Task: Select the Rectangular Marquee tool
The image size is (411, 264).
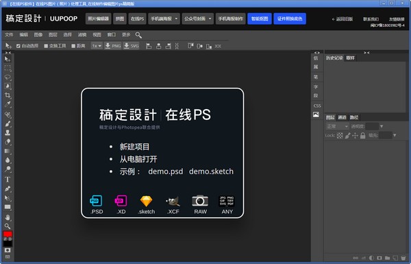Action: 8,69
